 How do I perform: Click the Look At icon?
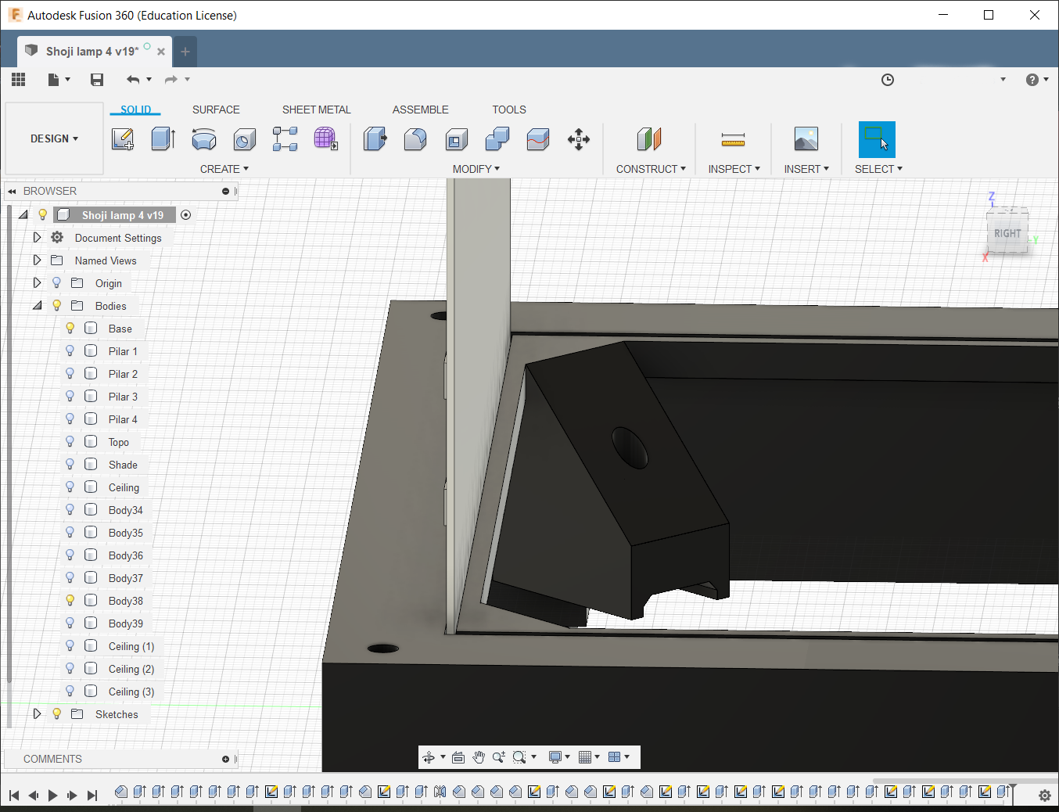(458, 757)
